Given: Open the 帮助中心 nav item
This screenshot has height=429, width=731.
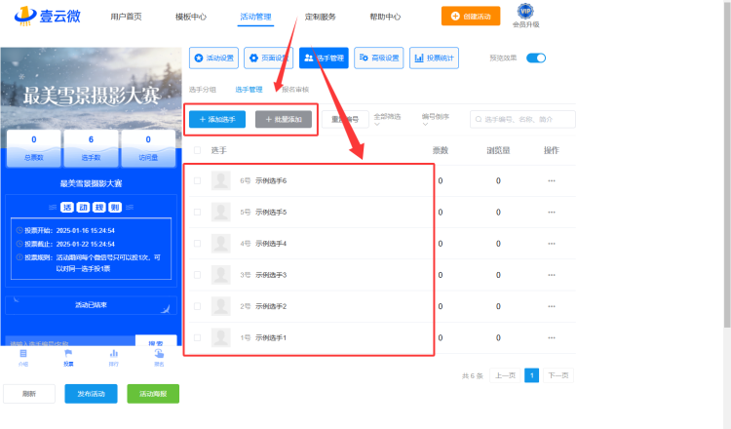Looking at the screenshot, I should [385, 17].
